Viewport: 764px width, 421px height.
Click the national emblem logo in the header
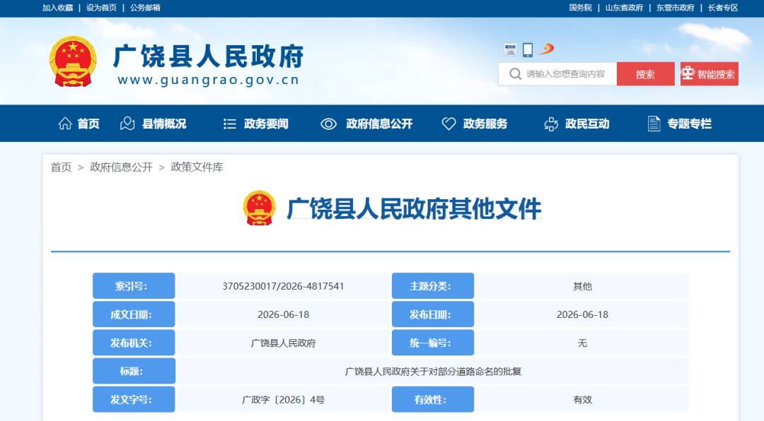(73, 61)
